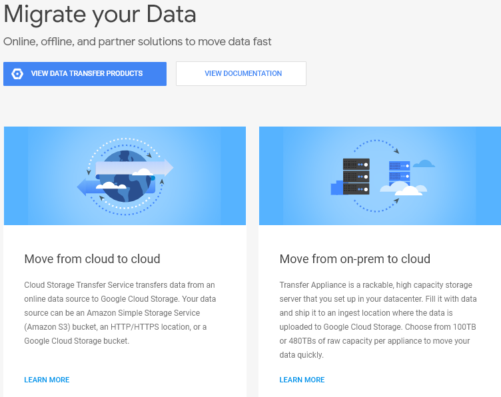Click Learn More under cloud to cloud
The width and height of the screenshot is (501, 397).
[47, 380]
